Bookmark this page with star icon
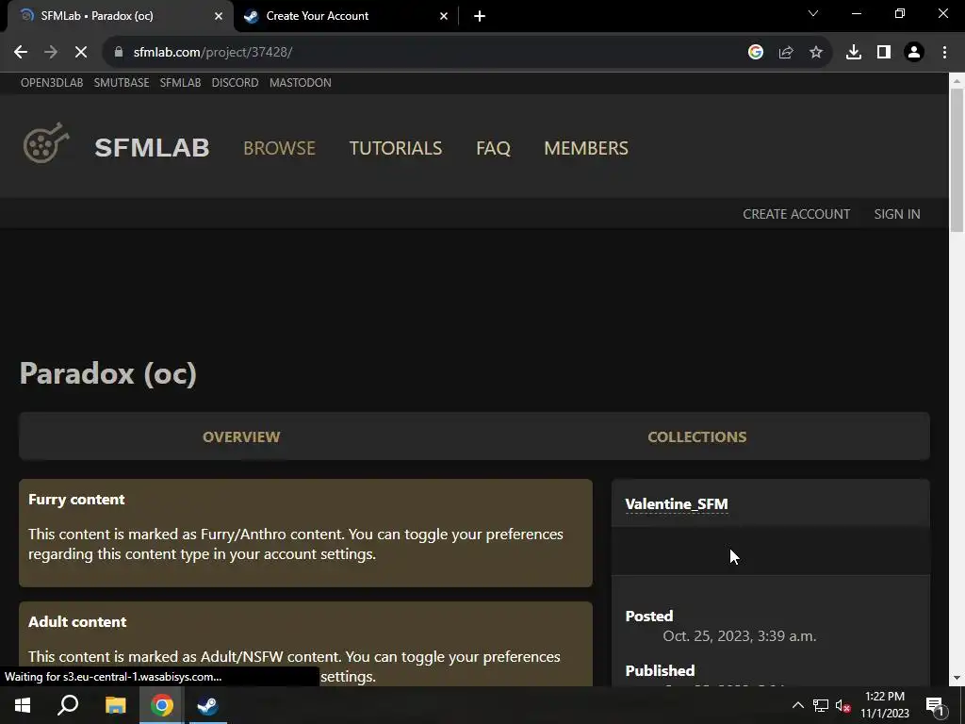The width and height of the screenshot is (965, 724). (x=816, y=53)
